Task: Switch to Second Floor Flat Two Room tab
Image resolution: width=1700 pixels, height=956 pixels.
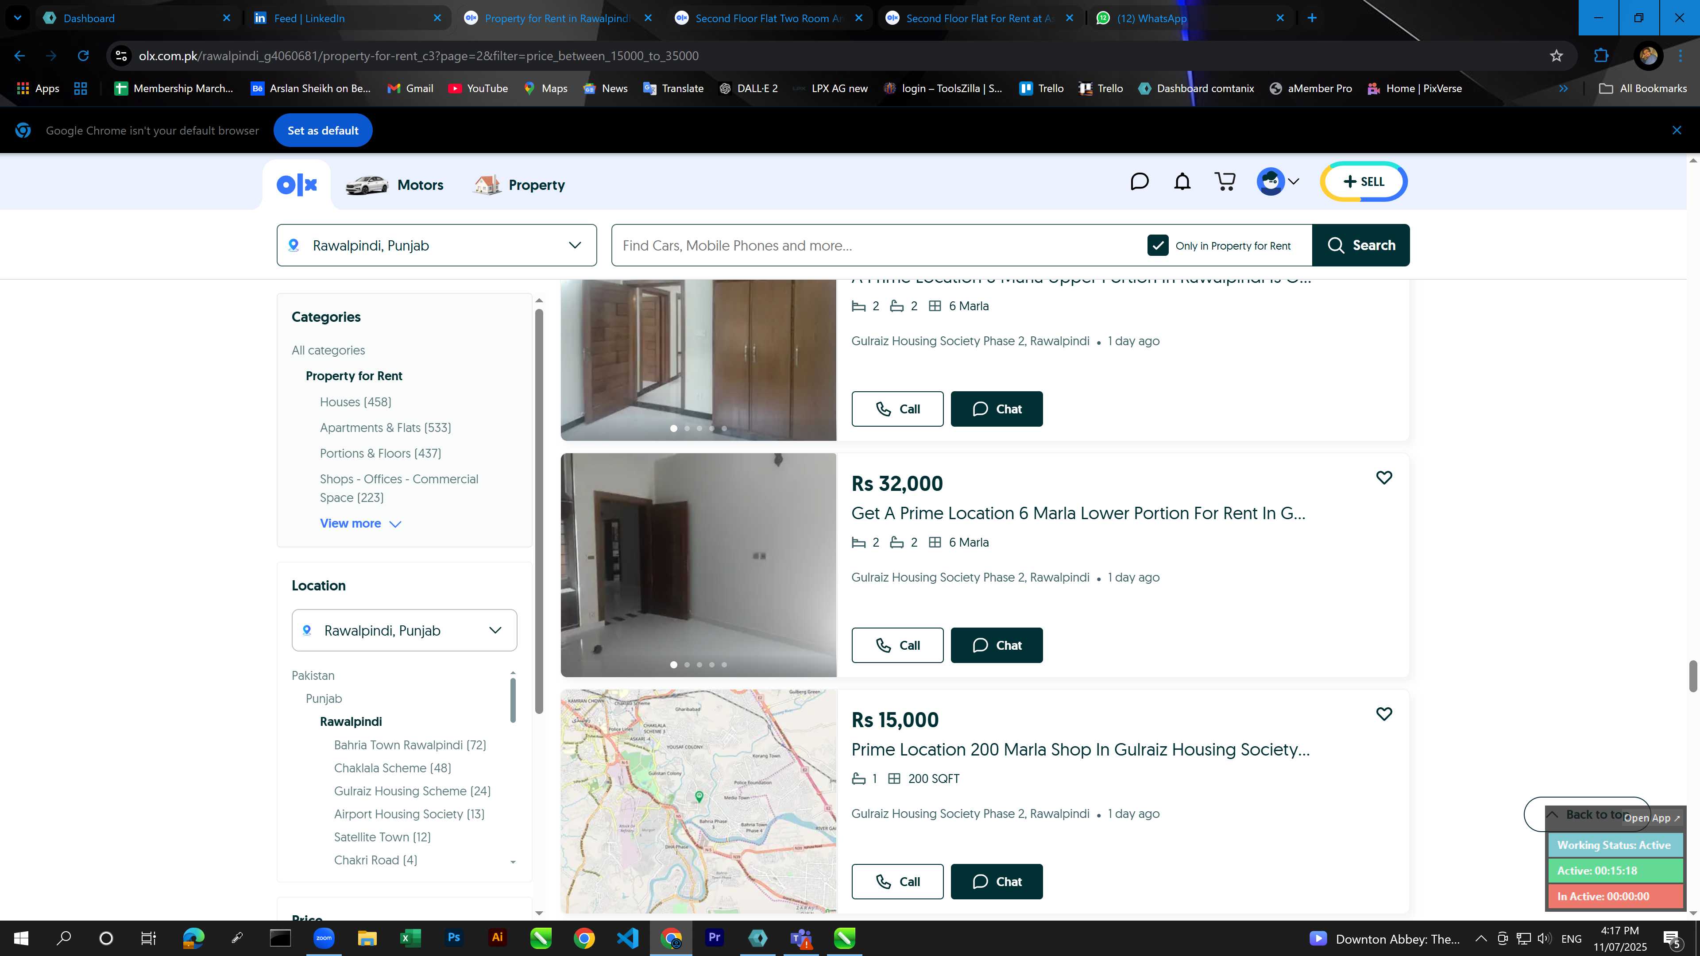Action: [769, 18]
